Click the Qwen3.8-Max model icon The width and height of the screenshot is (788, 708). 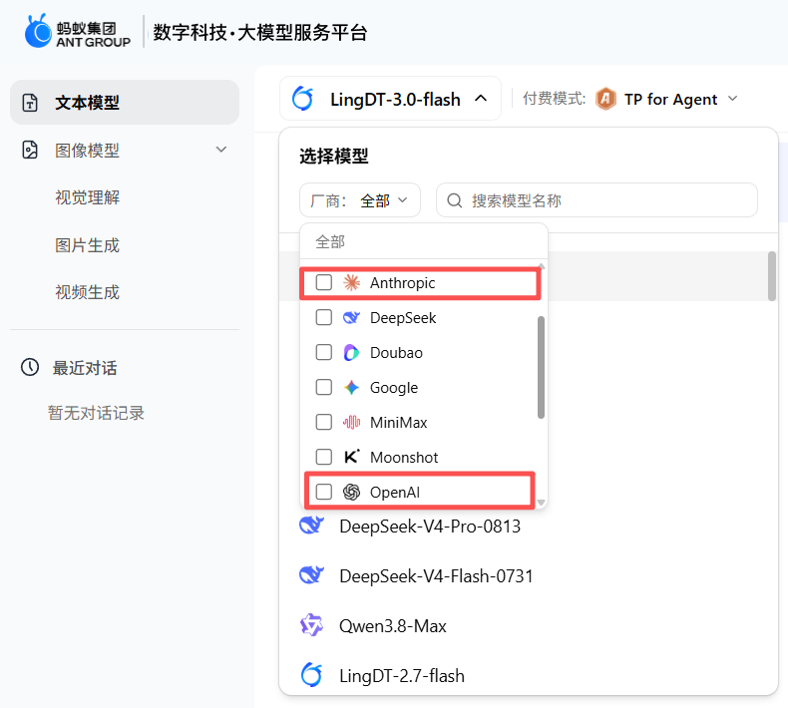point(311,625)
